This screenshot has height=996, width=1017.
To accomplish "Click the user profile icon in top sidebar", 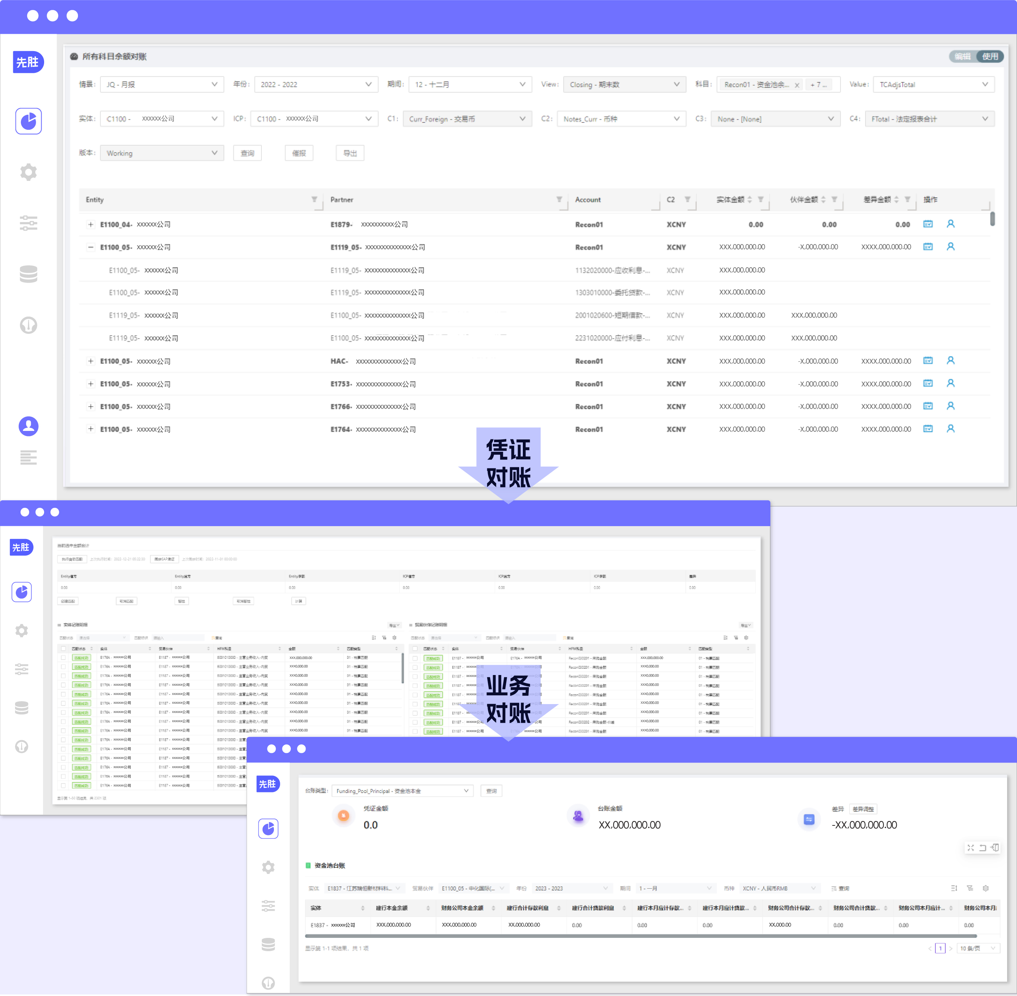I will pyautogui.click(x=28, y=426).
